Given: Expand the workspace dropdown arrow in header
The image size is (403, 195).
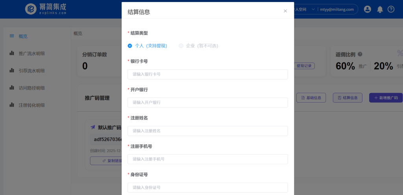Looking at the screenshot, I should 313,9.
